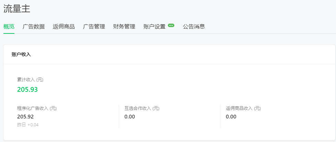Viewport: 336px width, 142px height.
Task: Switch to the 公告消息 tab
Action: tap(194, 27)
